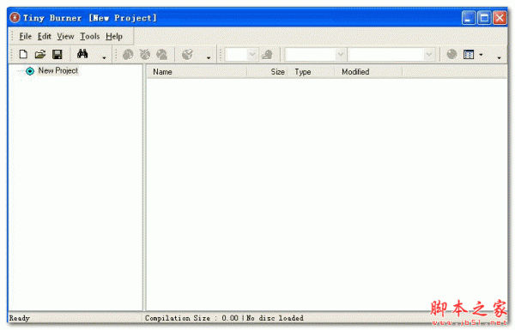Open the medium second combo box dropdown
The width and height of the screenshot is (515, 330).
pyautogui.click(x=341, y=55)
